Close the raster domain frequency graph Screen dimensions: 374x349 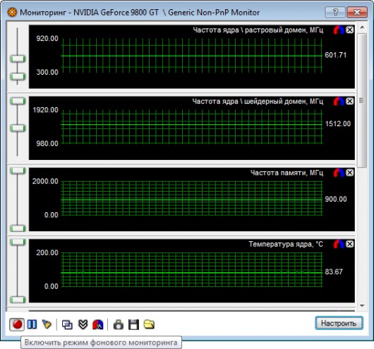coord(350,30)
